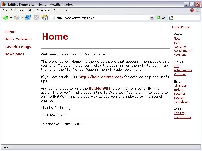Open the Go menu
Viewport: 202px width, 151px height.
(x=31, y=10)
